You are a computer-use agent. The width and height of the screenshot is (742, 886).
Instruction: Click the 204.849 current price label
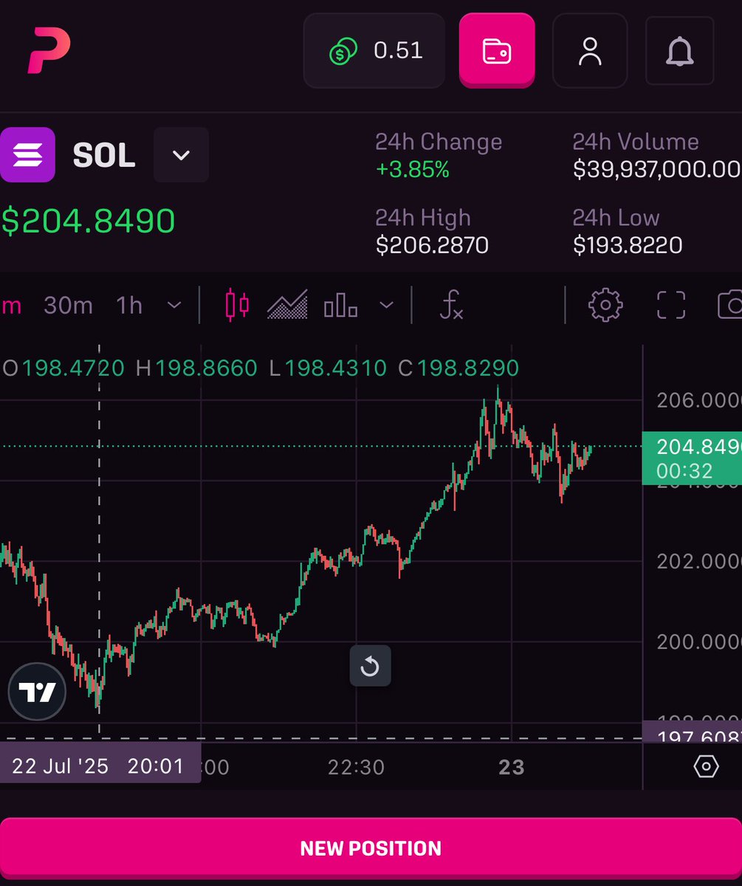point(692,458)
